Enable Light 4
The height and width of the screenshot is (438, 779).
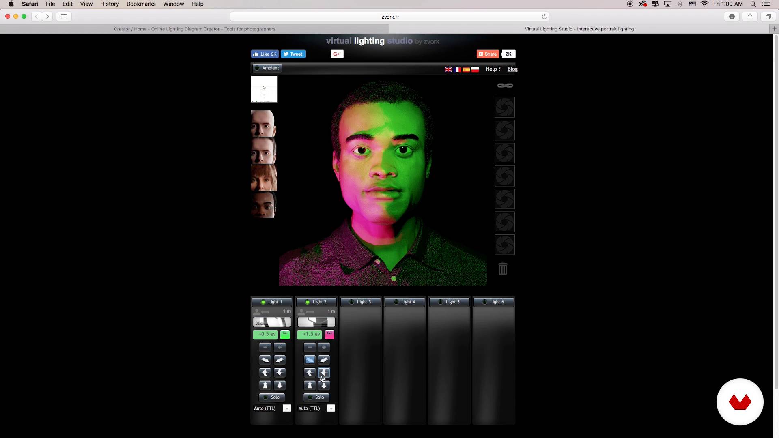(405, 302)
